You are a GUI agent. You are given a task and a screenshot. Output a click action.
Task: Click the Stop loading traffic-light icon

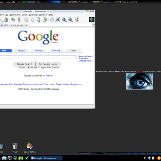(x=19, y=20)
